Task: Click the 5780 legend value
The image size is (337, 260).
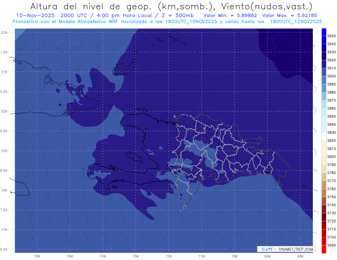Action: coord(331,173)
